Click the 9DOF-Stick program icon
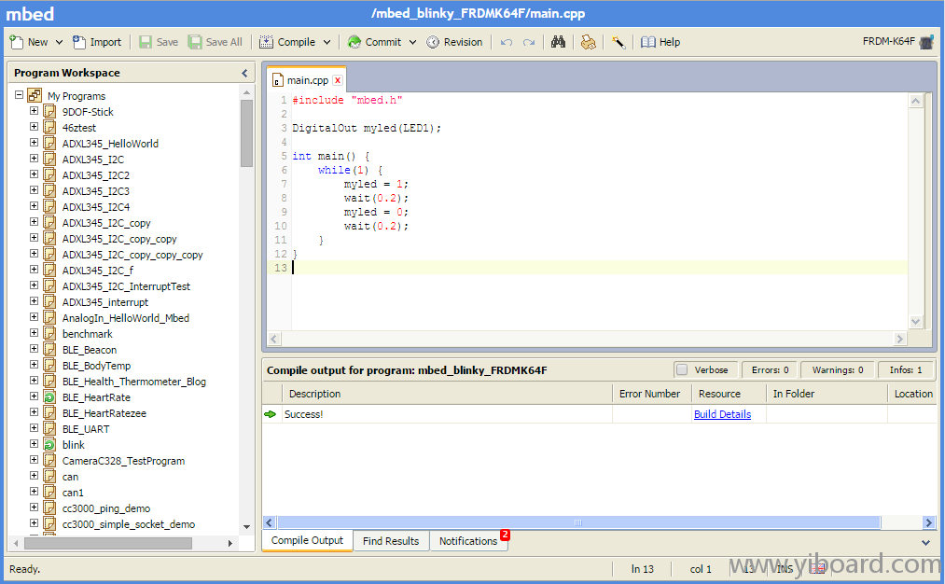The width and height of the screenshot is (945, 584). coord(49,112)
